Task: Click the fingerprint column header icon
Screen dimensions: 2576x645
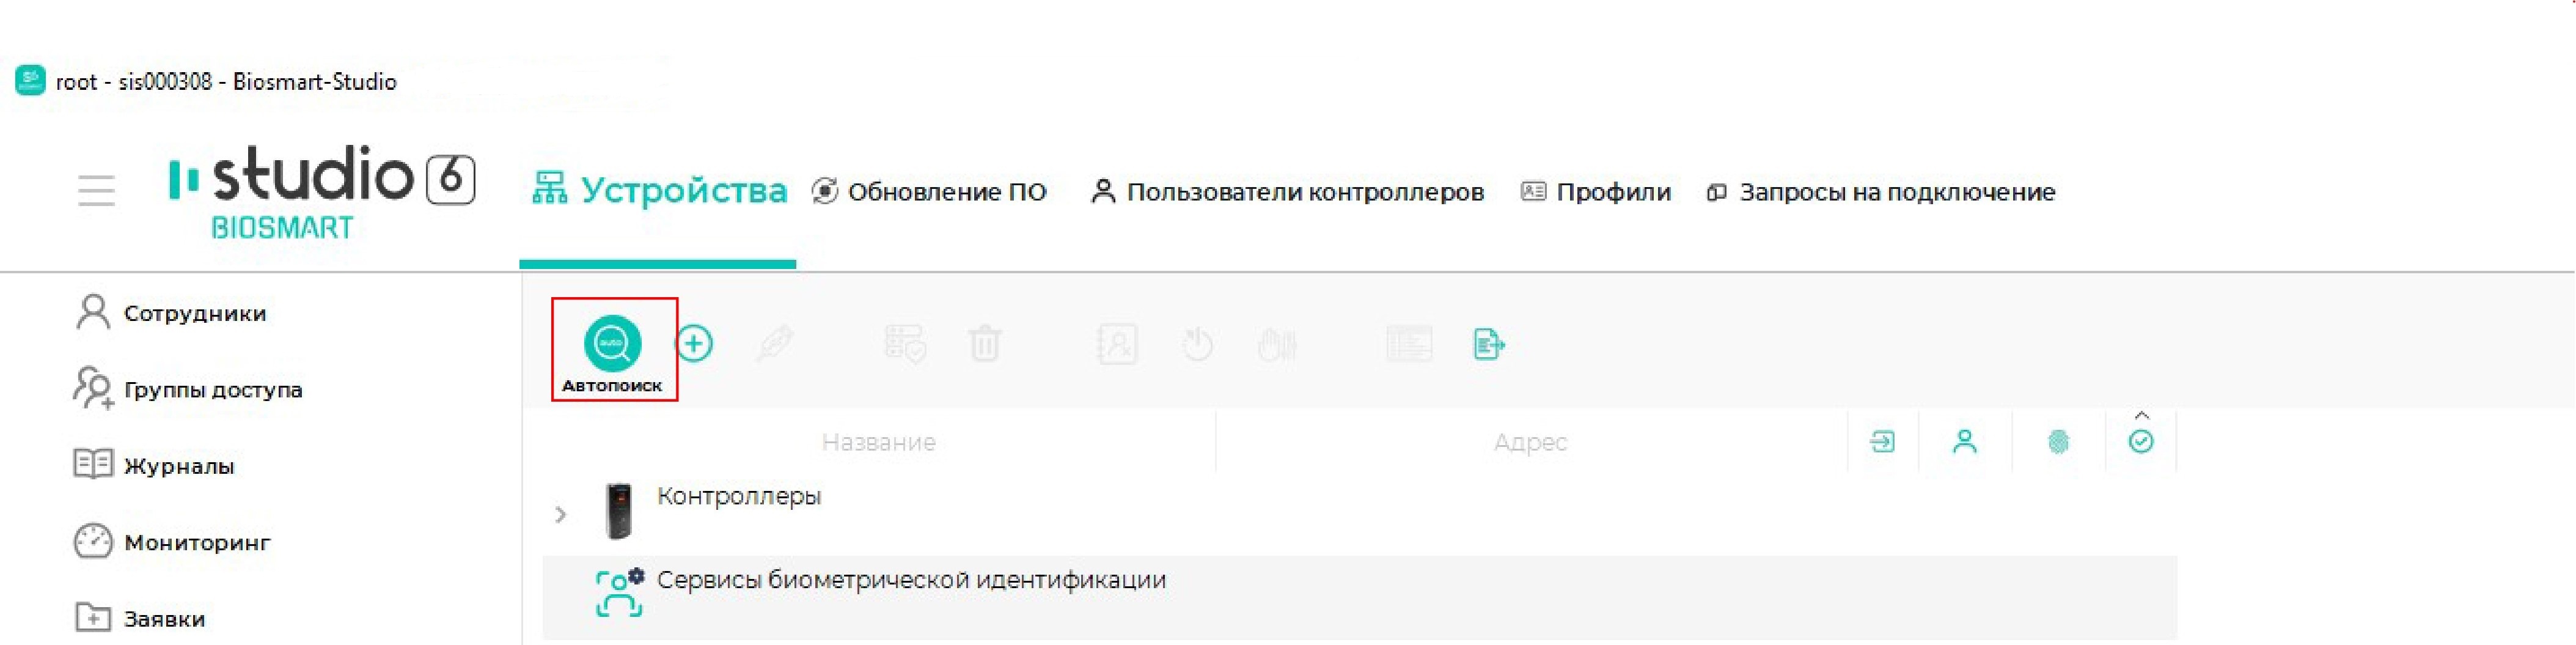Action: (x=2058, y=441)
